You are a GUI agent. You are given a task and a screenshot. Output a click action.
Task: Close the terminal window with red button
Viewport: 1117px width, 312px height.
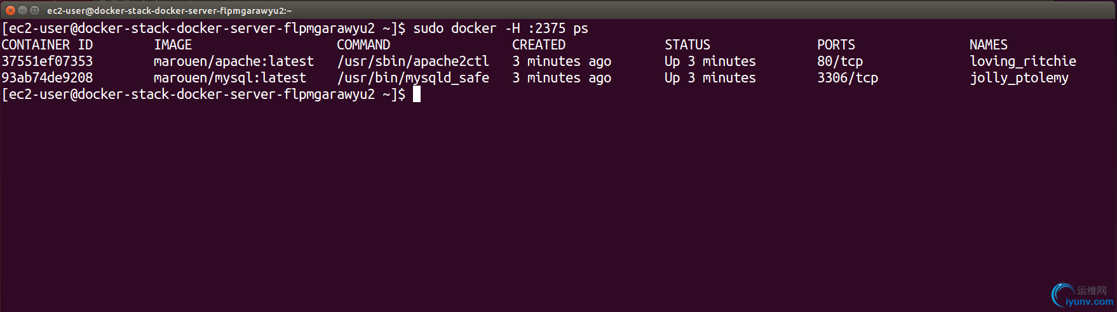[x=10, y=10]
